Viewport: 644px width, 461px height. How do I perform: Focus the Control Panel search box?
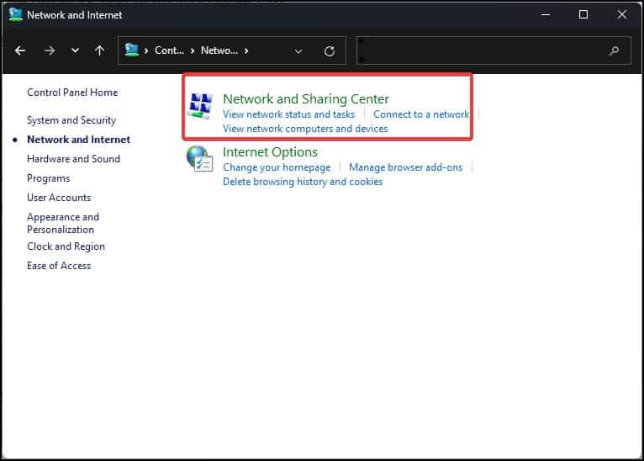click(x=494, y=50)
